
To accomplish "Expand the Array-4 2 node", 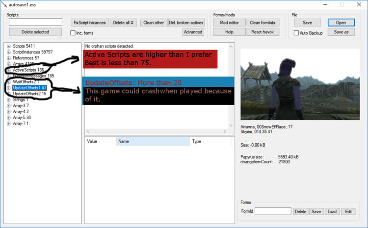I will pos(9,112).
